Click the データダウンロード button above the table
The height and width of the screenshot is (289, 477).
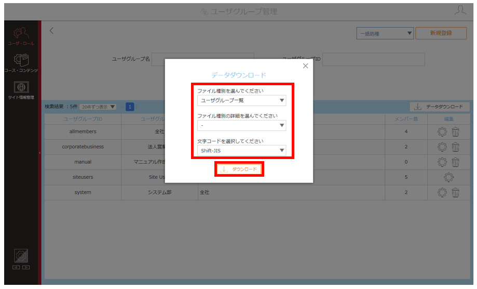(x=440, y=107)
